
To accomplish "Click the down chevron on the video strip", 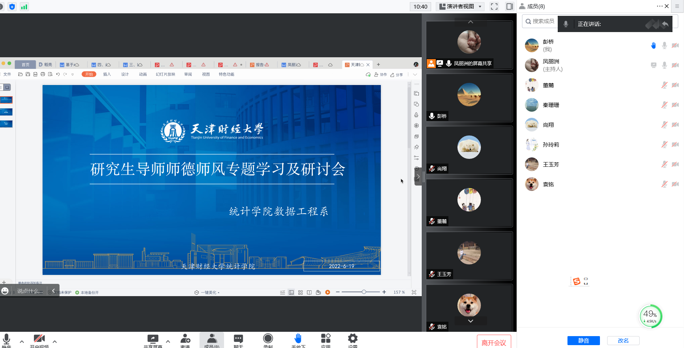I will click(x=470, y=321).
